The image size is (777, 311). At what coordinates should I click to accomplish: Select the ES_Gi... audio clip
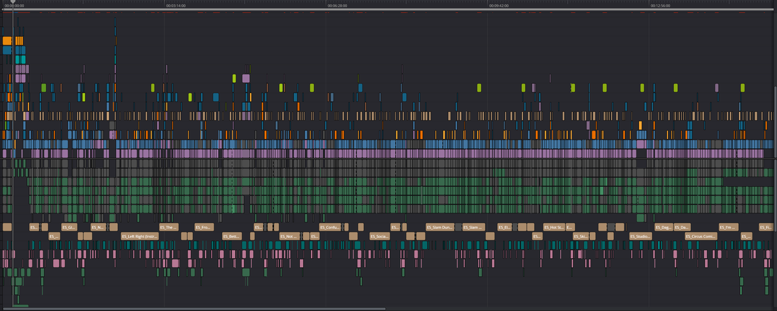[x=69, y=228]
